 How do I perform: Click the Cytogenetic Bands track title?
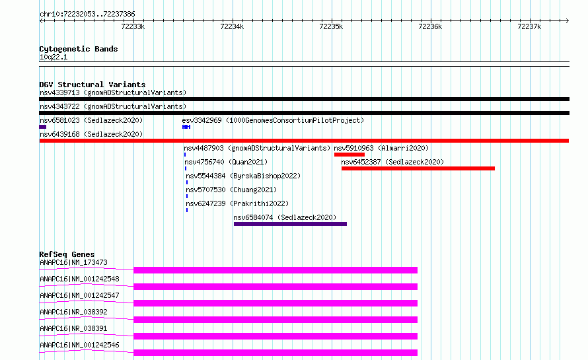[x=79, y=49]
